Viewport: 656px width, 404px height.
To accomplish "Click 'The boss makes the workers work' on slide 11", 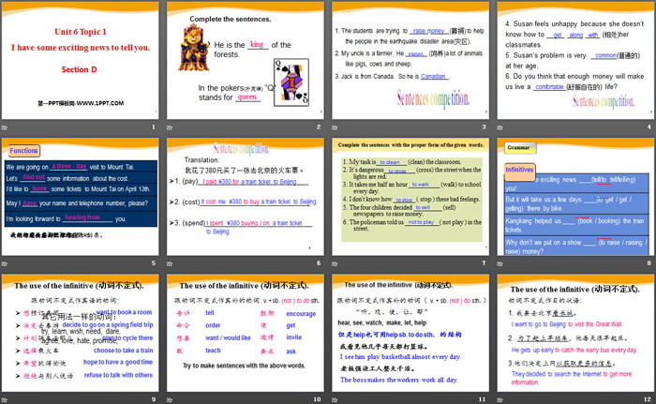I will click(x=398, y=380).
